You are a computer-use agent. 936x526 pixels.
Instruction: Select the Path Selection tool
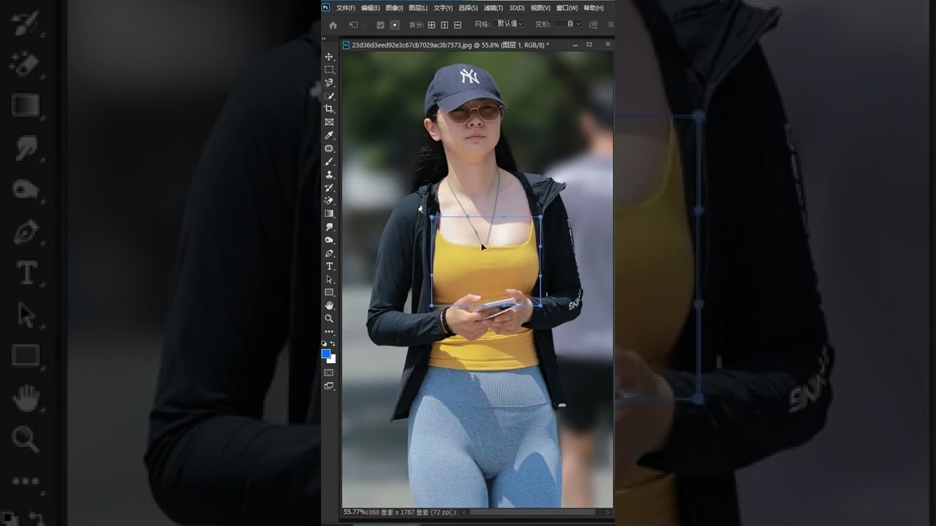tap(329, 279)
